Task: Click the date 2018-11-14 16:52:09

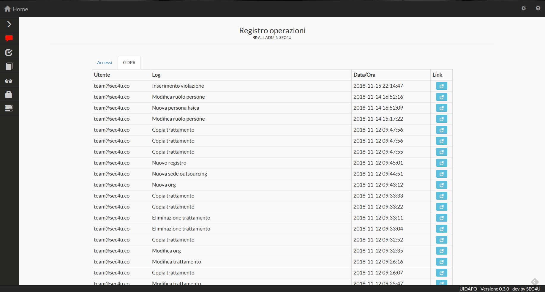Action: [378, 108]
